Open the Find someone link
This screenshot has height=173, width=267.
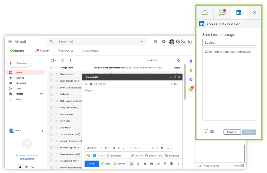(27, 158)
